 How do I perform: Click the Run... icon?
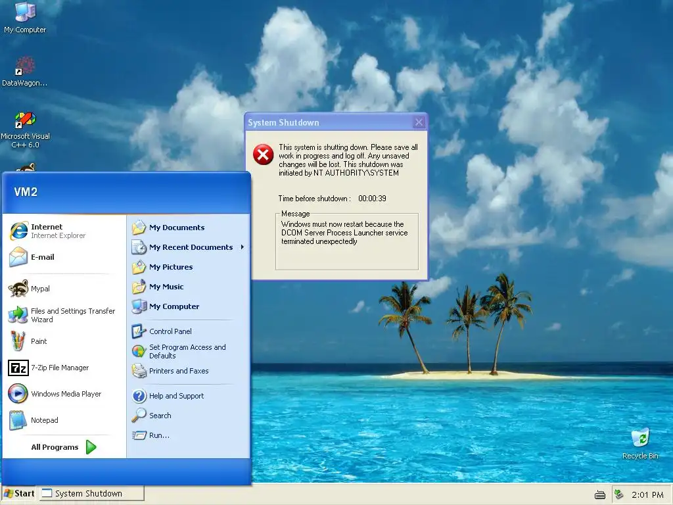click(x=139, y=435)
